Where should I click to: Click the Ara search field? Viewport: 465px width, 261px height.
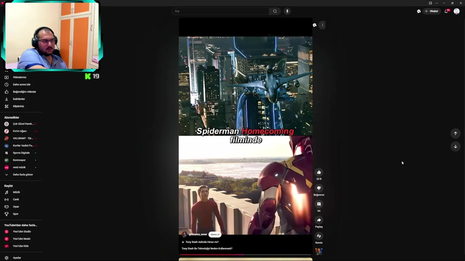pos(221,11)
